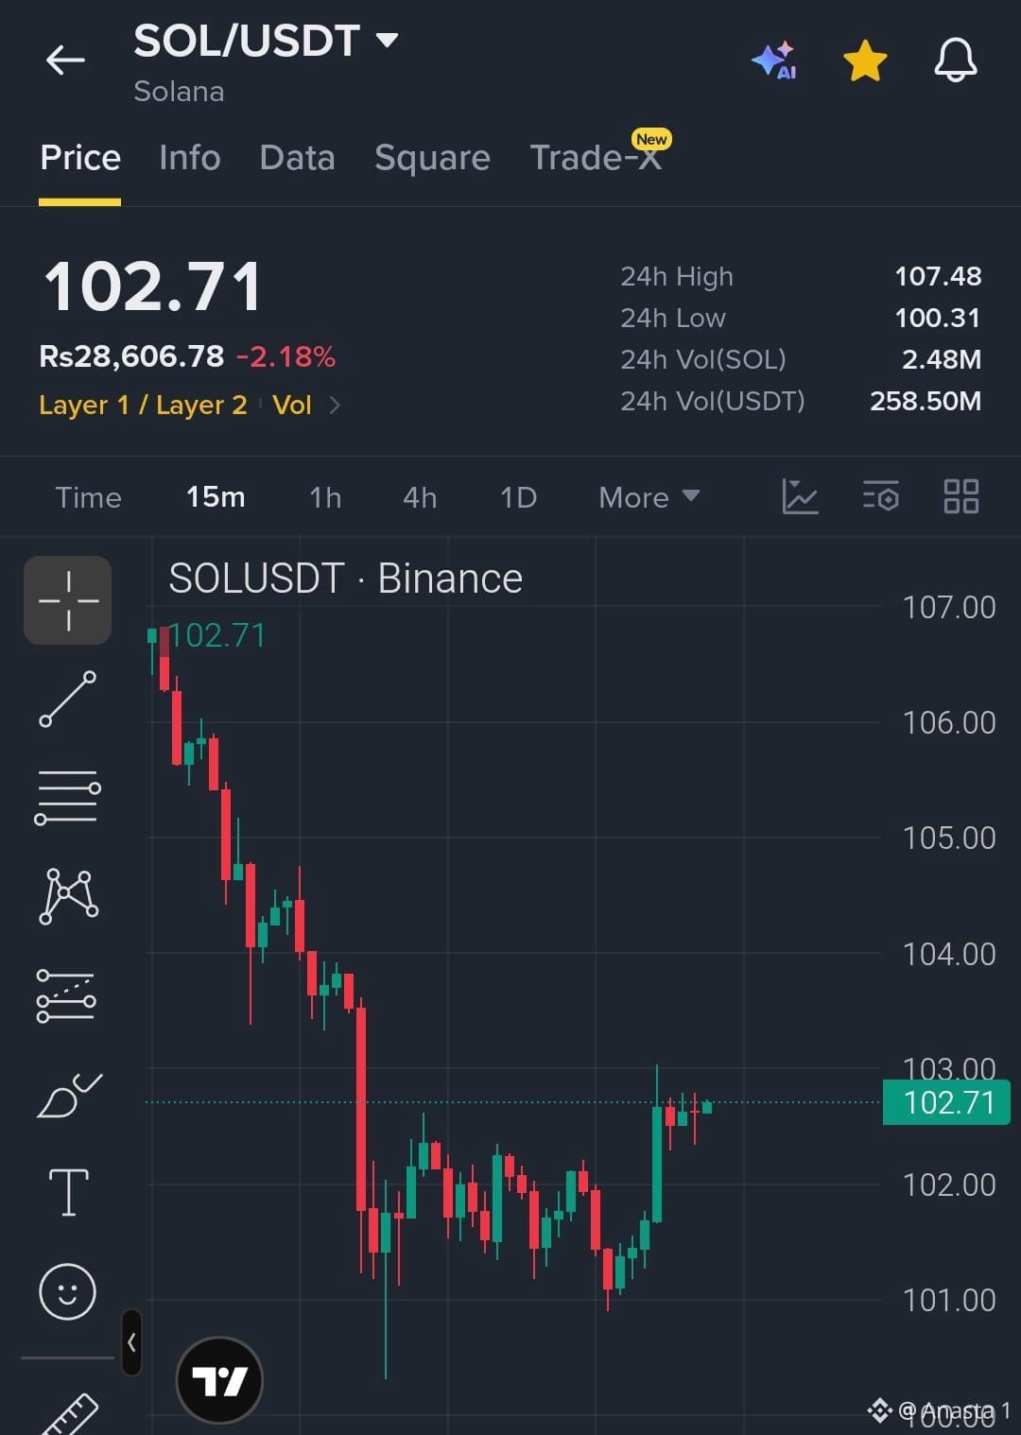The width and height of the screenshot is (1021, 1435).
Task: Select the horizontal lines drawing tool
Action: pyautogui.click(x=68, y=797)
